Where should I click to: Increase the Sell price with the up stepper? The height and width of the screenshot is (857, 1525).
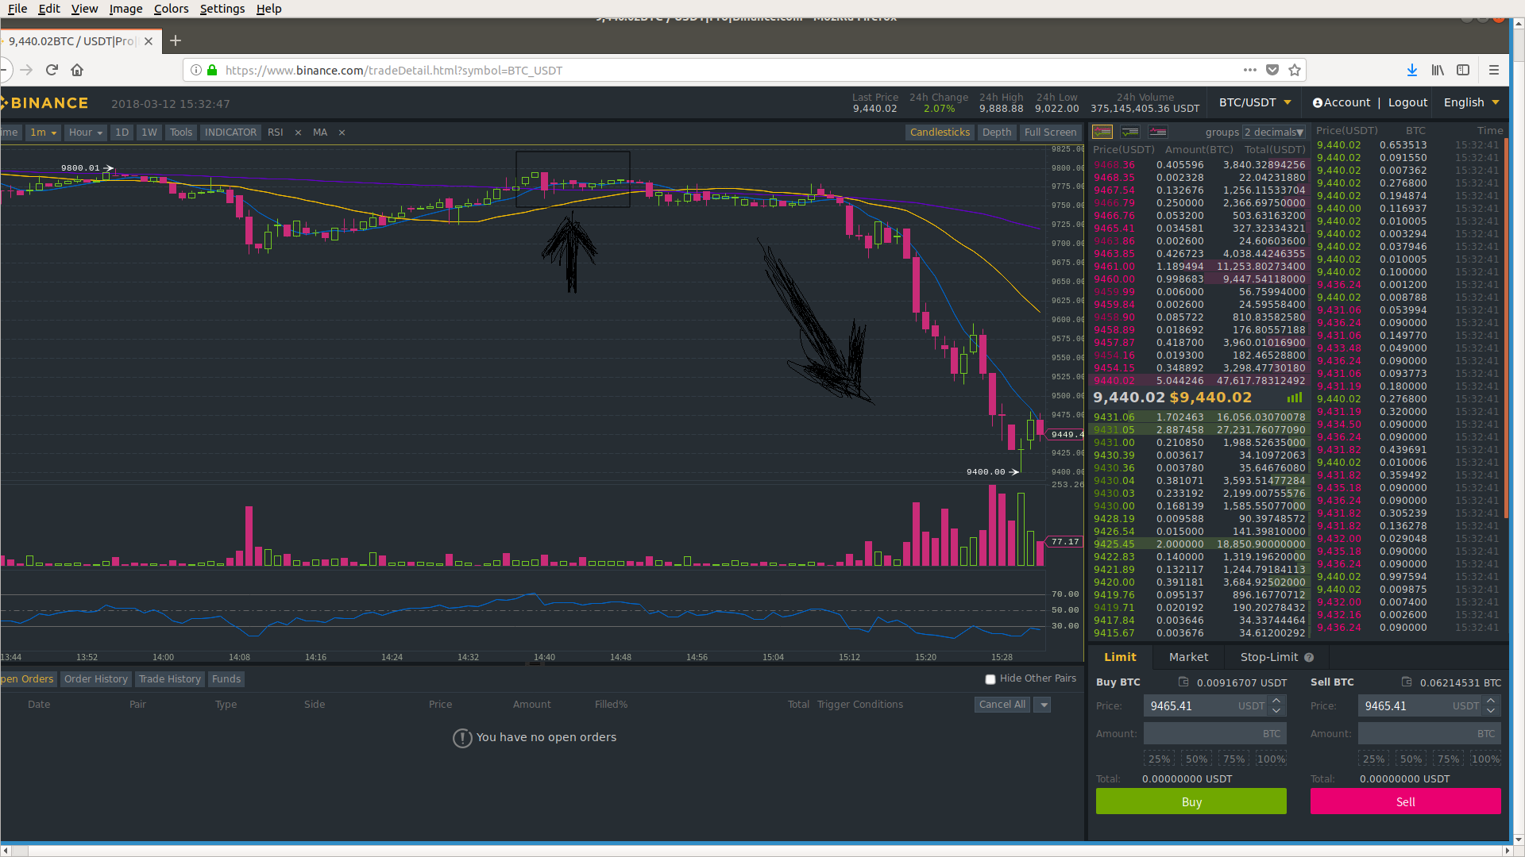coord(1491,701)
